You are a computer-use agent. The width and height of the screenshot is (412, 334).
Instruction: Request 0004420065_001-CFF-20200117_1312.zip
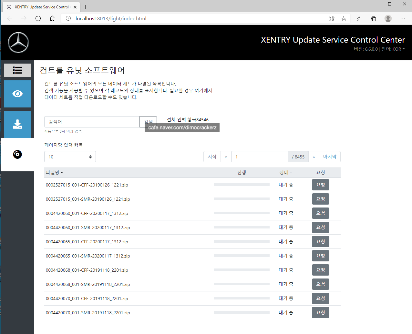321,241
